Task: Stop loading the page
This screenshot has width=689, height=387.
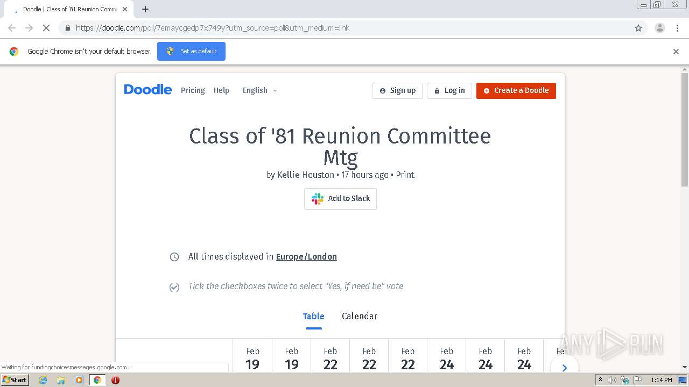Action: coord(46,28)
